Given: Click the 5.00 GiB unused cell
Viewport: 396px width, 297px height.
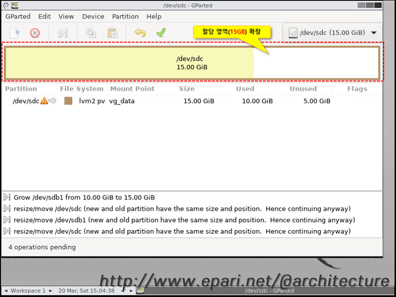Looking at the screenshot, I should coord(317,101).
